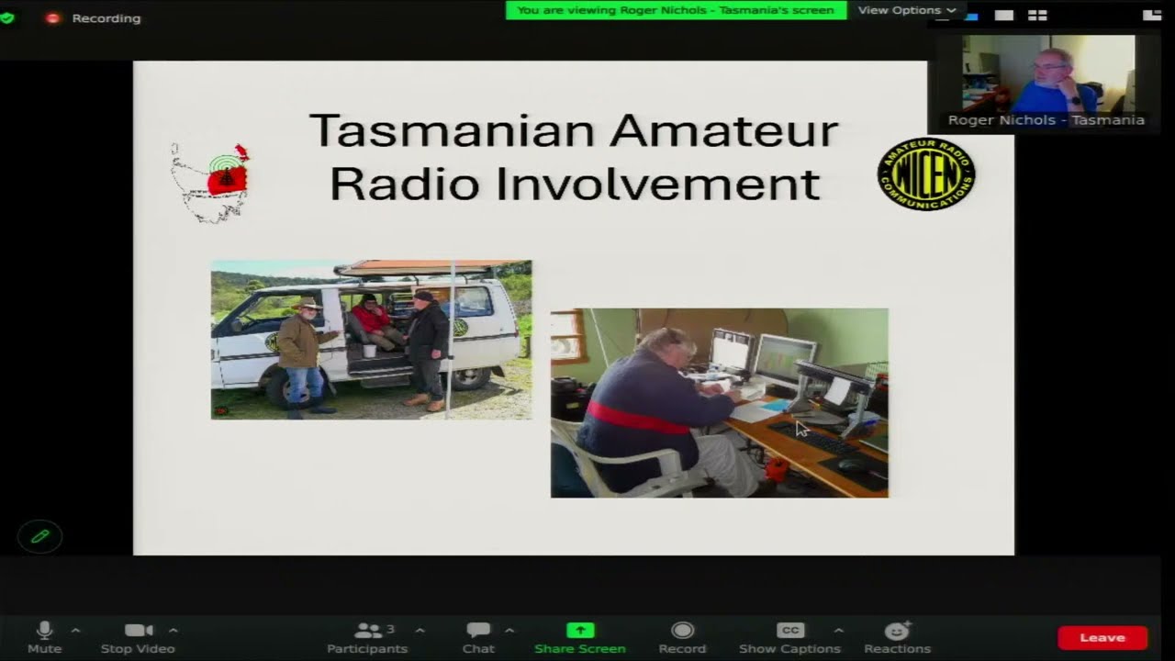
Task: Click the green Share Screen button
Action: (x=580, y=637)
